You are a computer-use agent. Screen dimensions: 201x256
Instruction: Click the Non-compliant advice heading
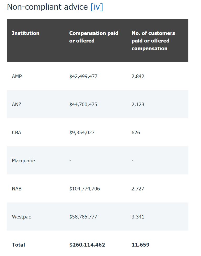(48, 7)
